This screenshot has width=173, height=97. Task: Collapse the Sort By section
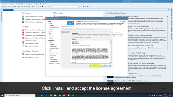(x=48, y=32)
